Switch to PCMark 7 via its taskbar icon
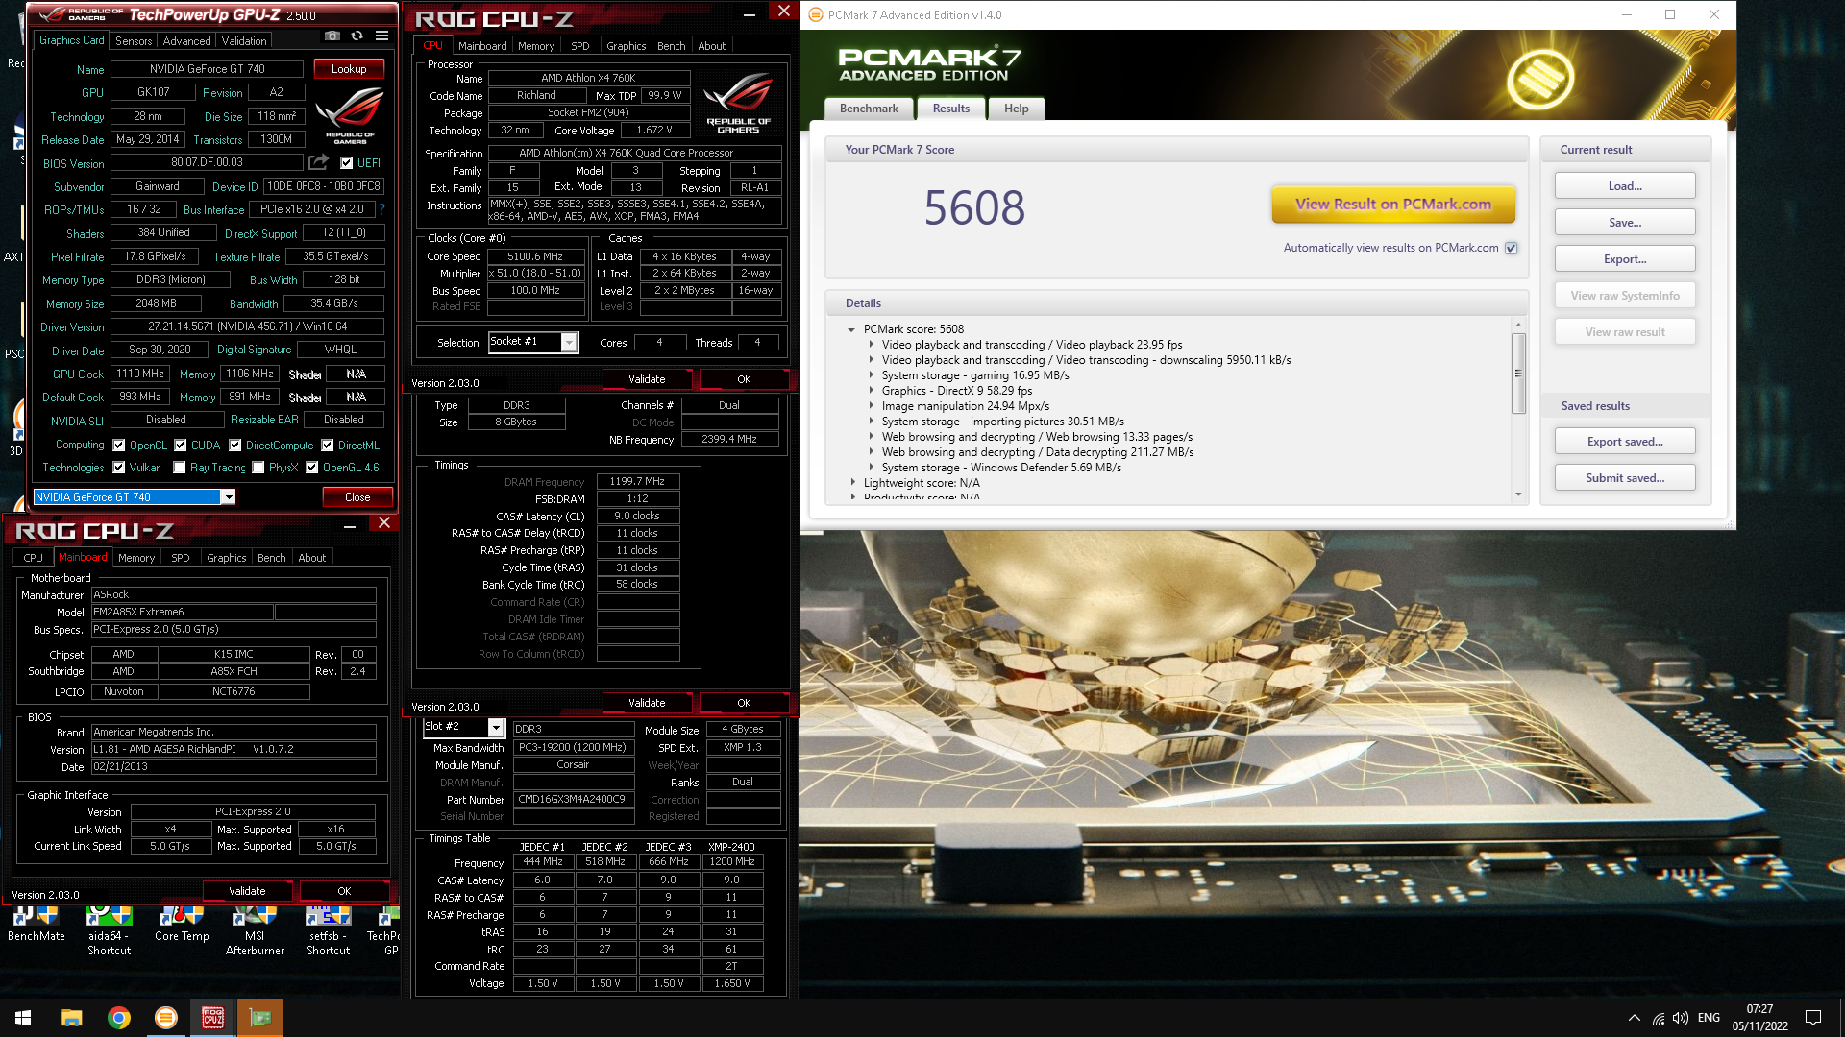The image size is (1845, 1037). (166, 1018)
